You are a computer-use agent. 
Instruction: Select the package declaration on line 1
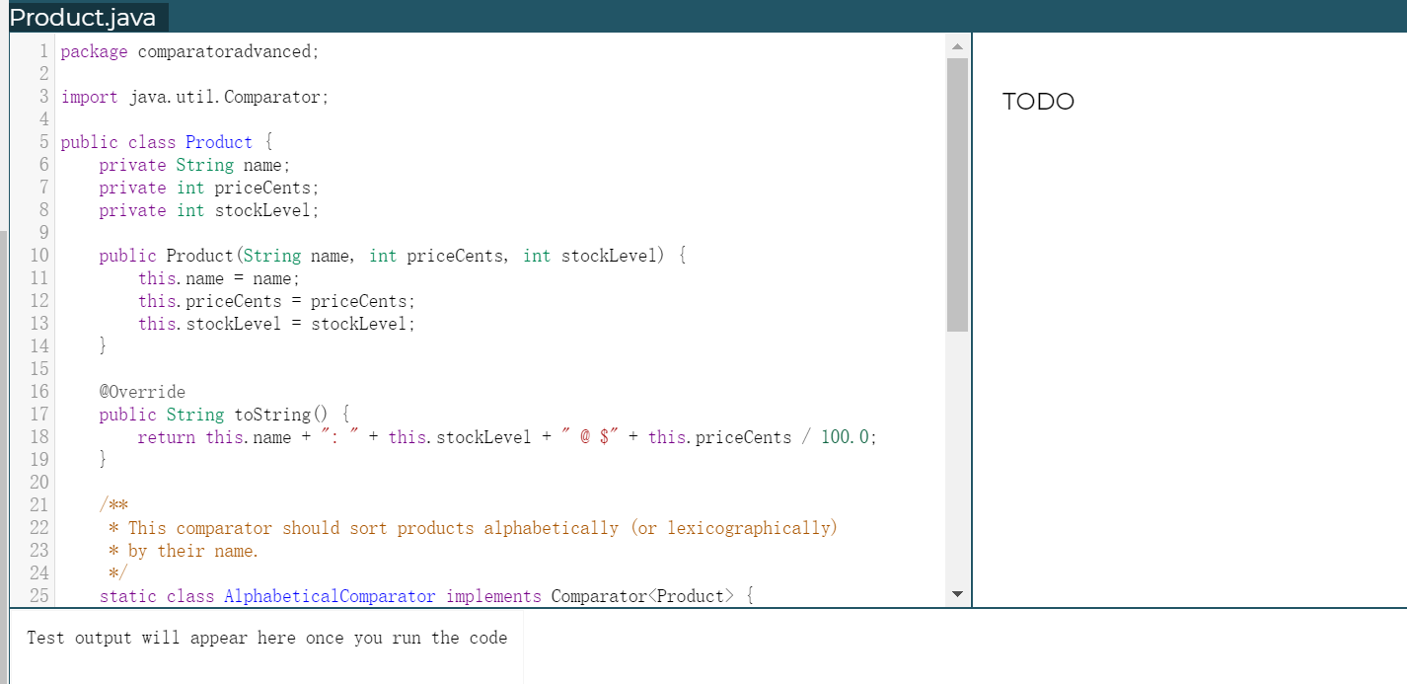tap(188, 50)
